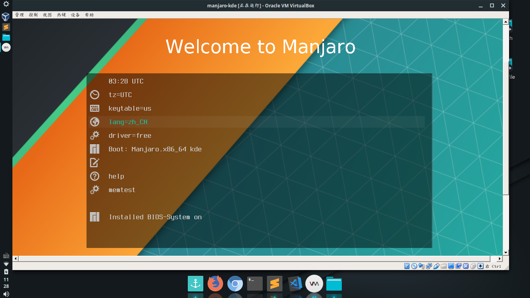Select the memtest entry
This screenshot has height=298, width=530.
pos(257,190)
